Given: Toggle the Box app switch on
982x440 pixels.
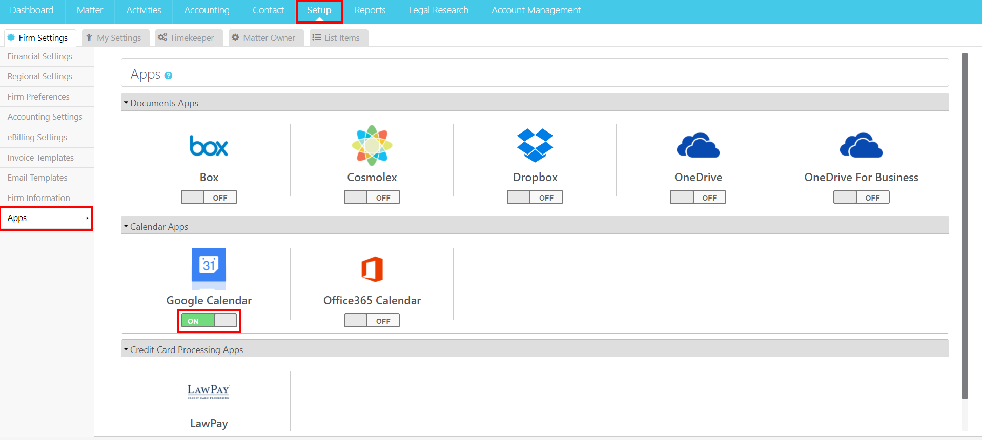Looking at the screenshot, I should (x=209, y=197).
